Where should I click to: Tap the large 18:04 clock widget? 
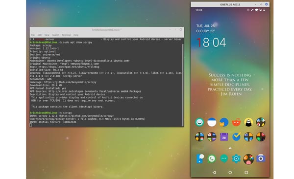[211, 43]
